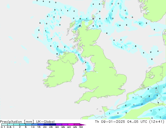Image resolution: width=166 pixels, height=128 pixels.
Task: Click the 20–25 mm dark blue legend box
Action: pos(47,125)
